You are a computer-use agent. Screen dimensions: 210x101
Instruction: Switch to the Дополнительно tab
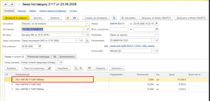pyautogui.click(x=67, y=57)
